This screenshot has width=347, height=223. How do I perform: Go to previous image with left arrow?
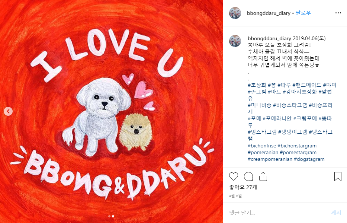coord(8,111)
